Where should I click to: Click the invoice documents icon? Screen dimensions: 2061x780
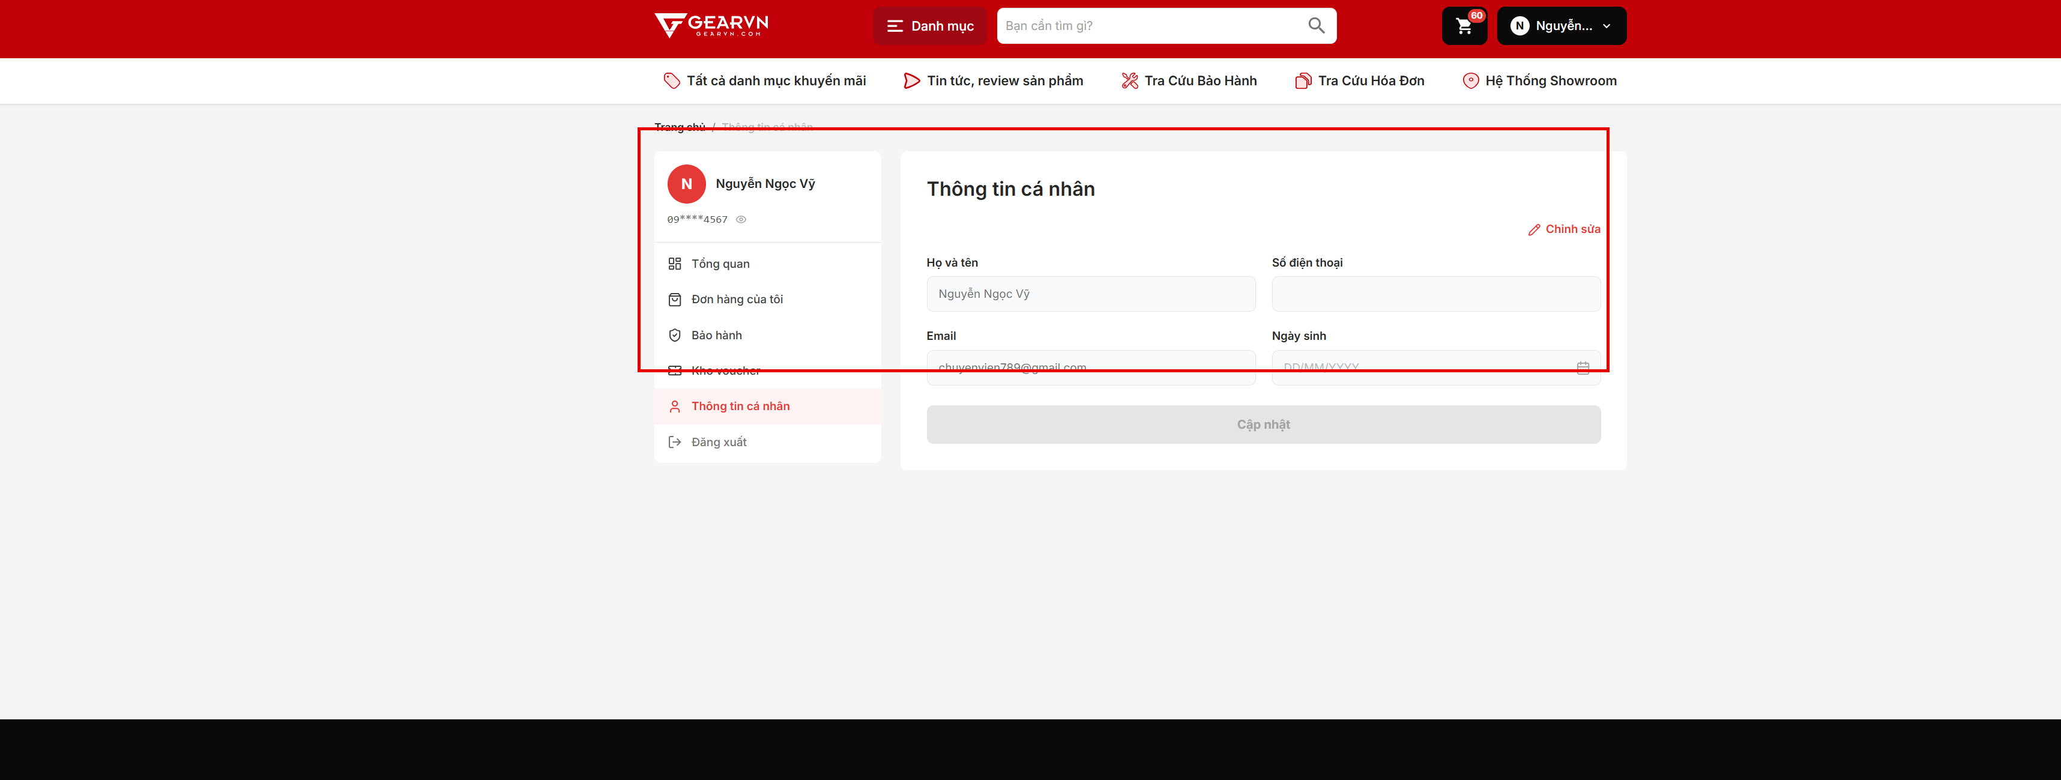(1303, 81)
